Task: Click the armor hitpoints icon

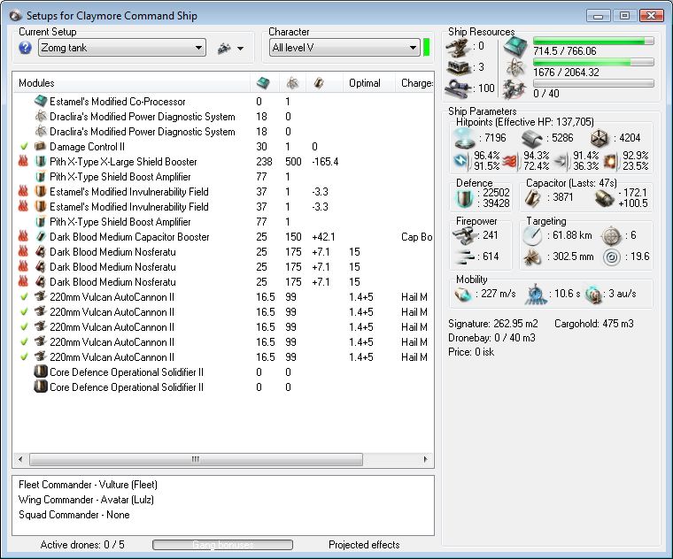Action: 532,139
